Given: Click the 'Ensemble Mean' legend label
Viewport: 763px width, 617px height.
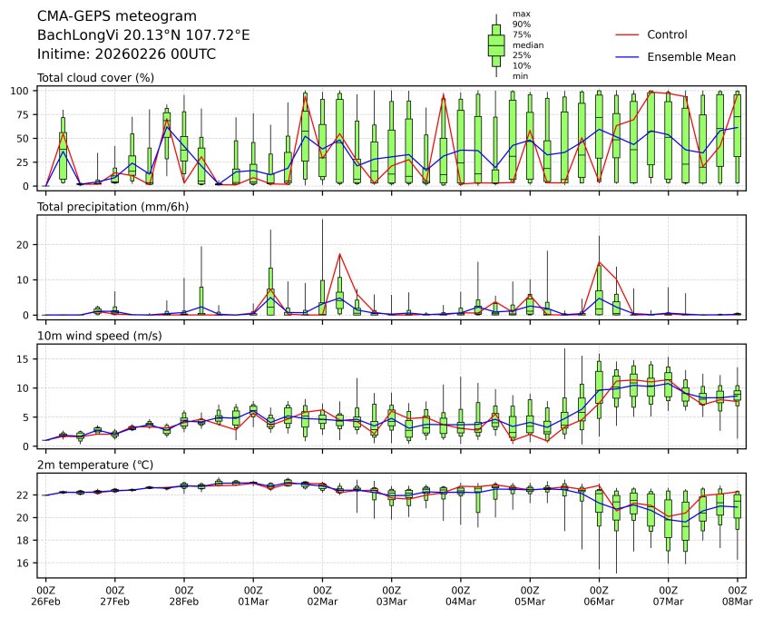Looking at the screenshot, I should [691, 57].
